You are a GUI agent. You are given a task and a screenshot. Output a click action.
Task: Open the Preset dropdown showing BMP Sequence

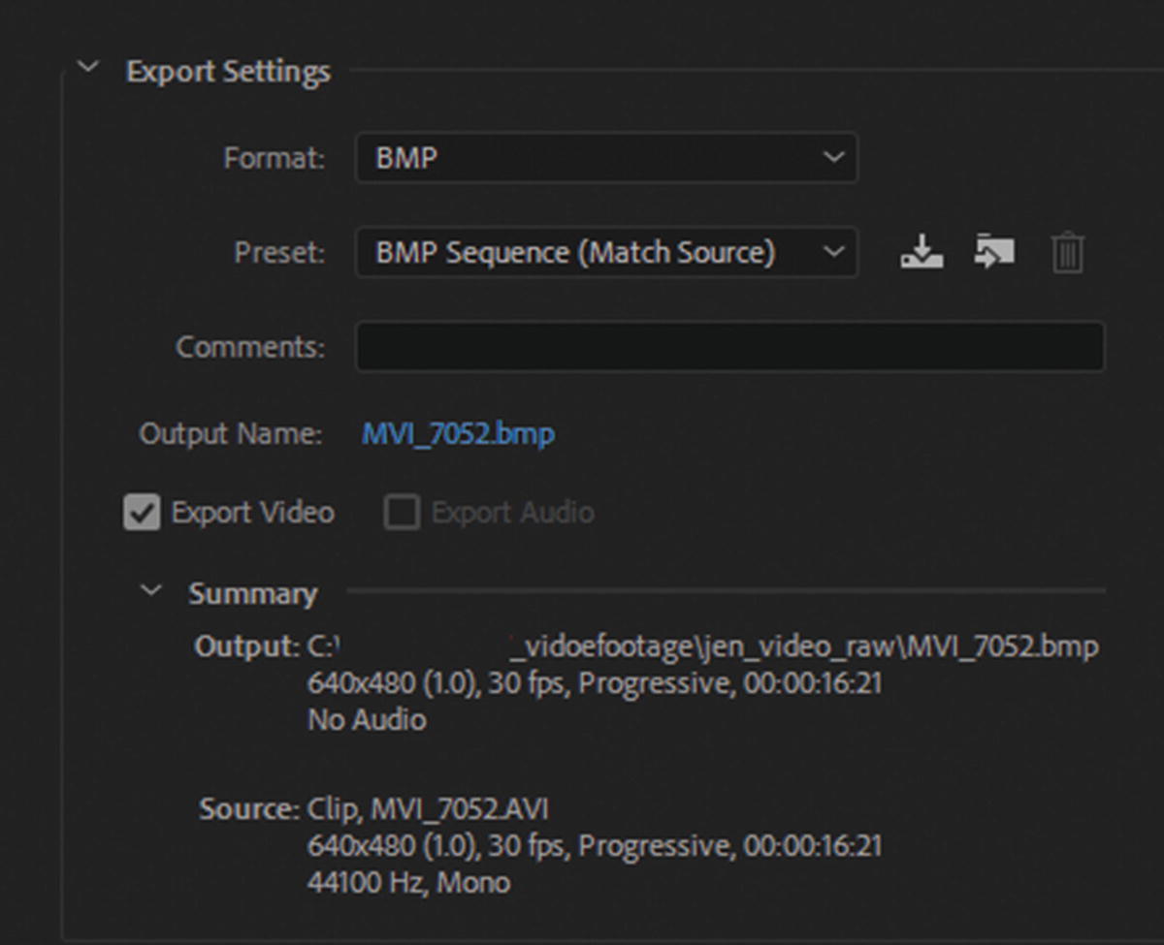point(606,253)
